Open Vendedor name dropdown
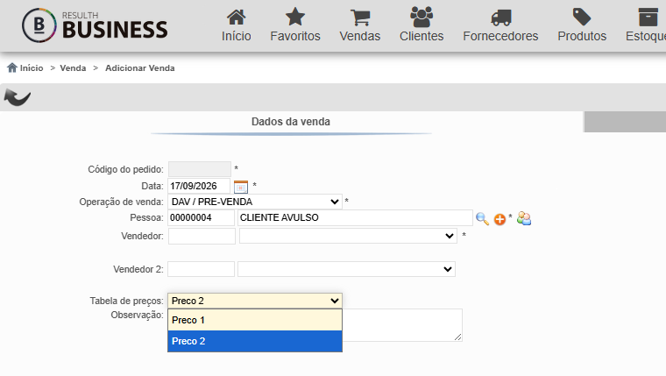Screen dimensions: 666x376 [348, 236]
